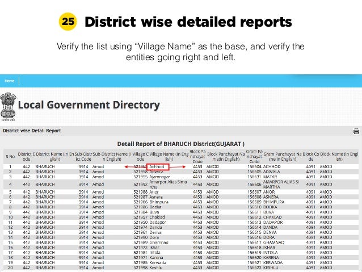
Task: Click gram panchayat KESHLU cell
Action: [271, 268]
